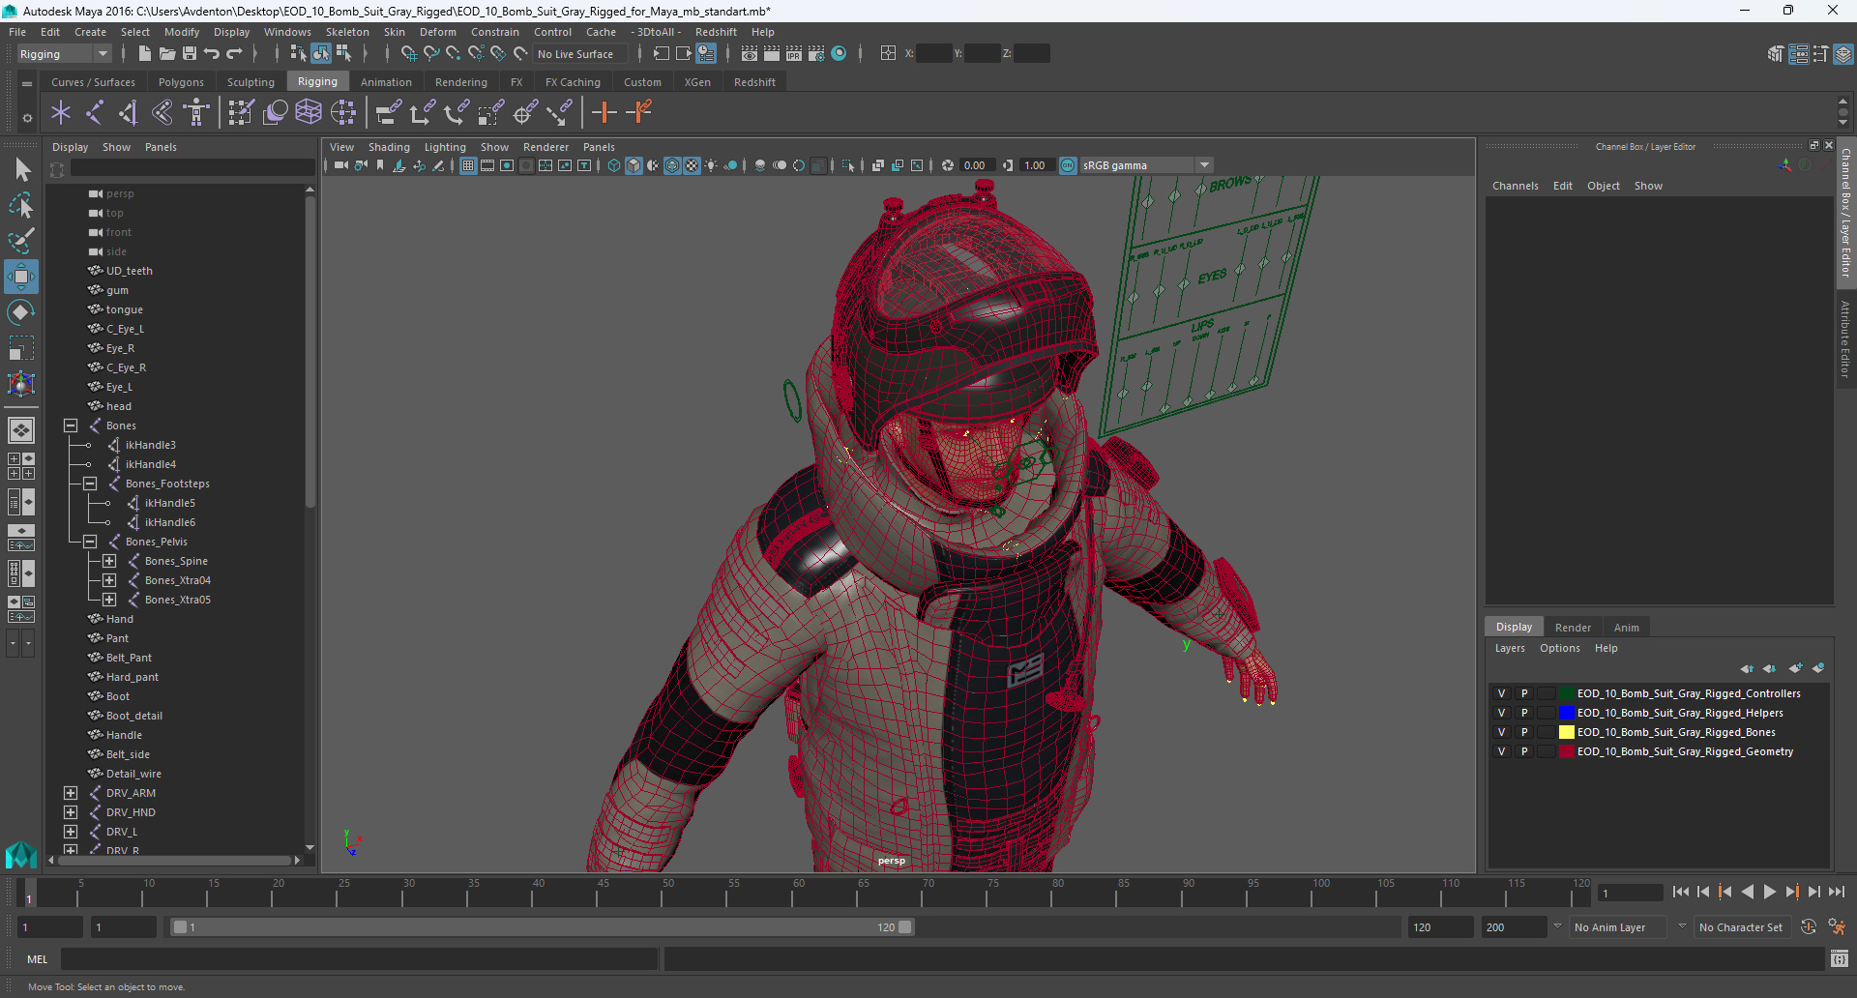Click the Create Joint shelf icon
1857x998 pixels.
click(95, 113)
